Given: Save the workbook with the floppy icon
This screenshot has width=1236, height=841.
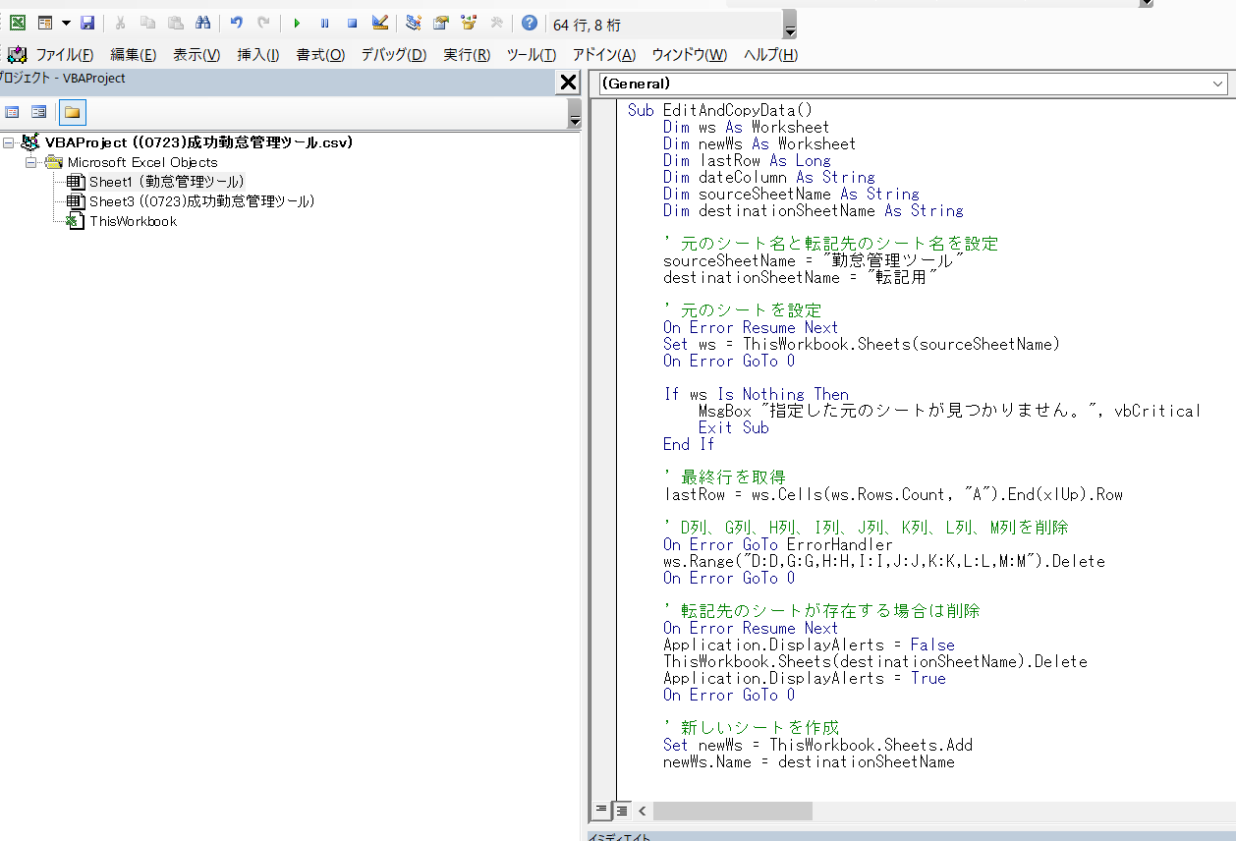Looking at the screenshot, I should click(87, 23).
